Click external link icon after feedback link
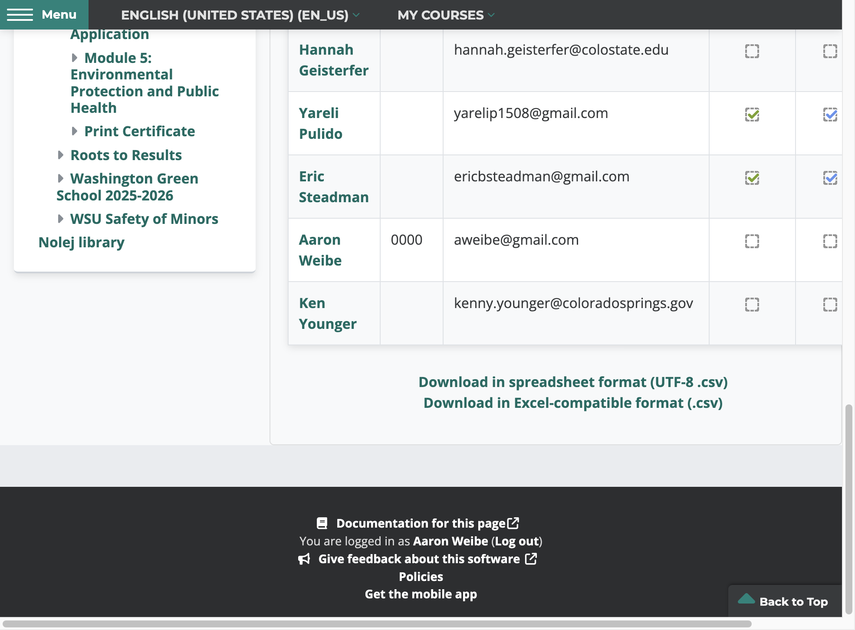 (x=531, y=558)
